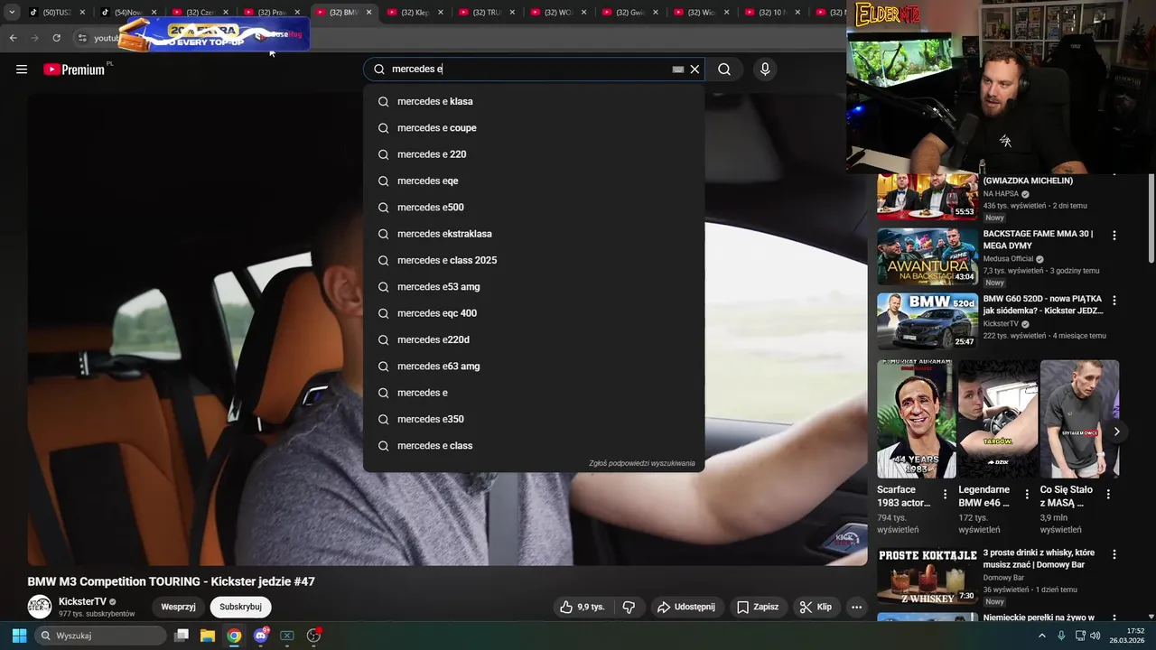1156x650 pixels.
Task: Open Discord from the taskbar
Action: (261, 636)
